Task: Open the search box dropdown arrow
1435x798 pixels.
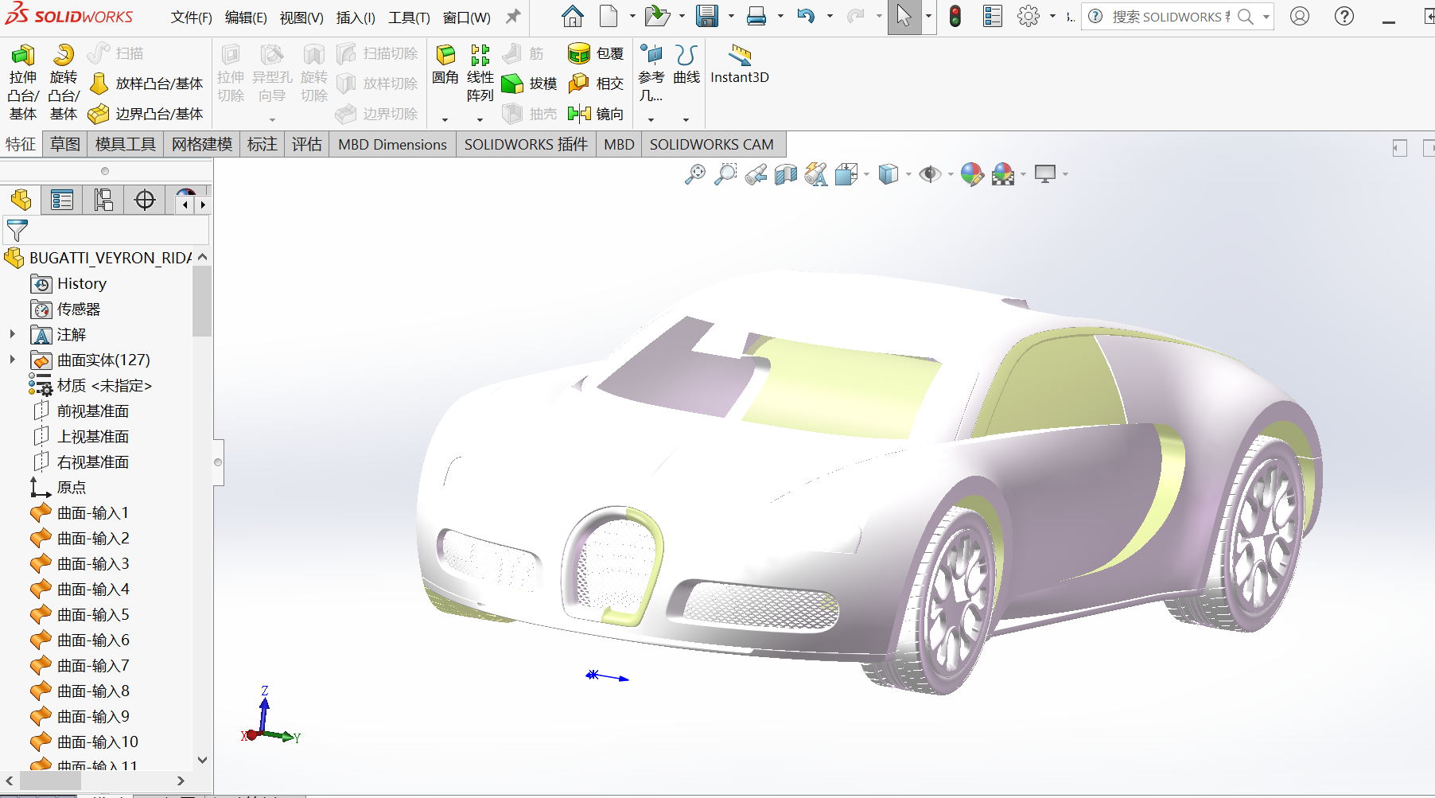Action: coord(1266,17)
